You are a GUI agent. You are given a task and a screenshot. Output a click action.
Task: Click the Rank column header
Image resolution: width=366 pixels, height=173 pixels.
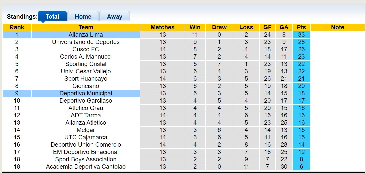(17, 27)
